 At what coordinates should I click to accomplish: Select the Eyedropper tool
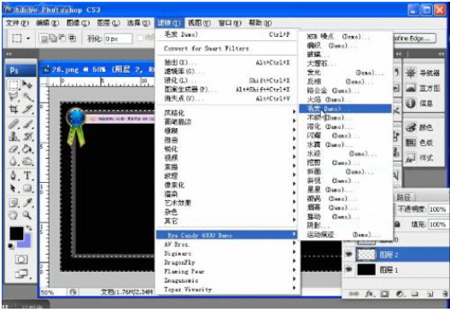click(x=27, y=202)
